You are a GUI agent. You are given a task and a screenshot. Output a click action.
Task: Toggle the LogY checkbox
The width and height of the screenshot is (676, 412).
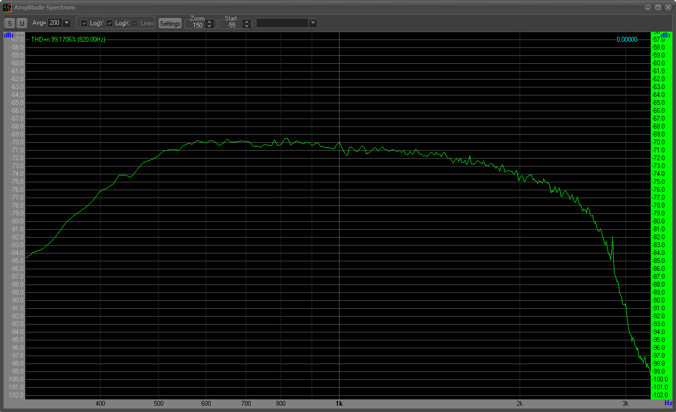[x=84, y=23]
